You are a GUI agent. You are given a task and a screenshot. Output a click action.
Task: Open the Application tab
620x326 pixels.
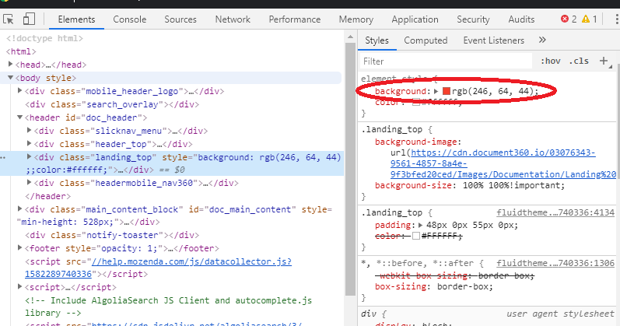pos(415,19)
